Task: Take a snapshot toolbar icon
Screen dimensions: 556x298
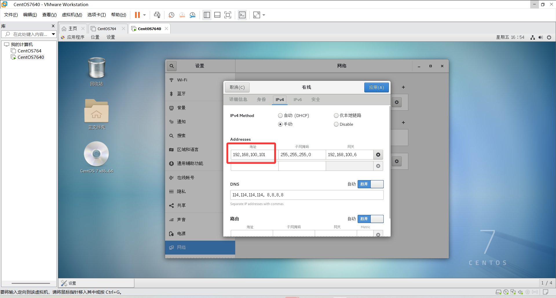Action: click(171, 15)
